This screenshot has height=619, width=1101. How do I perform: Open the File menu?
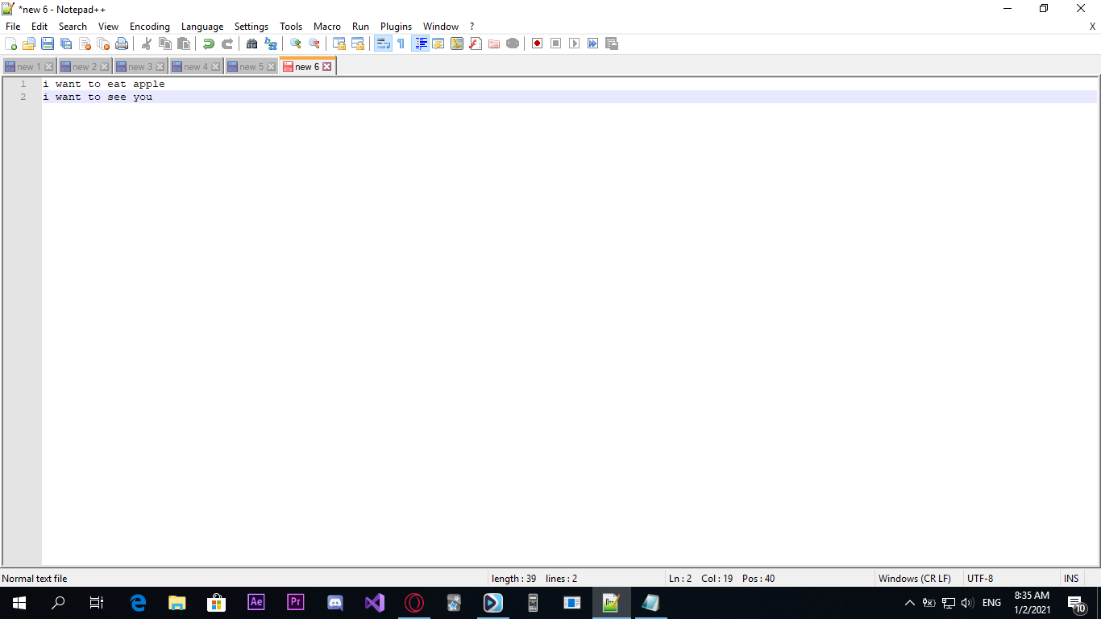point(13,27)
